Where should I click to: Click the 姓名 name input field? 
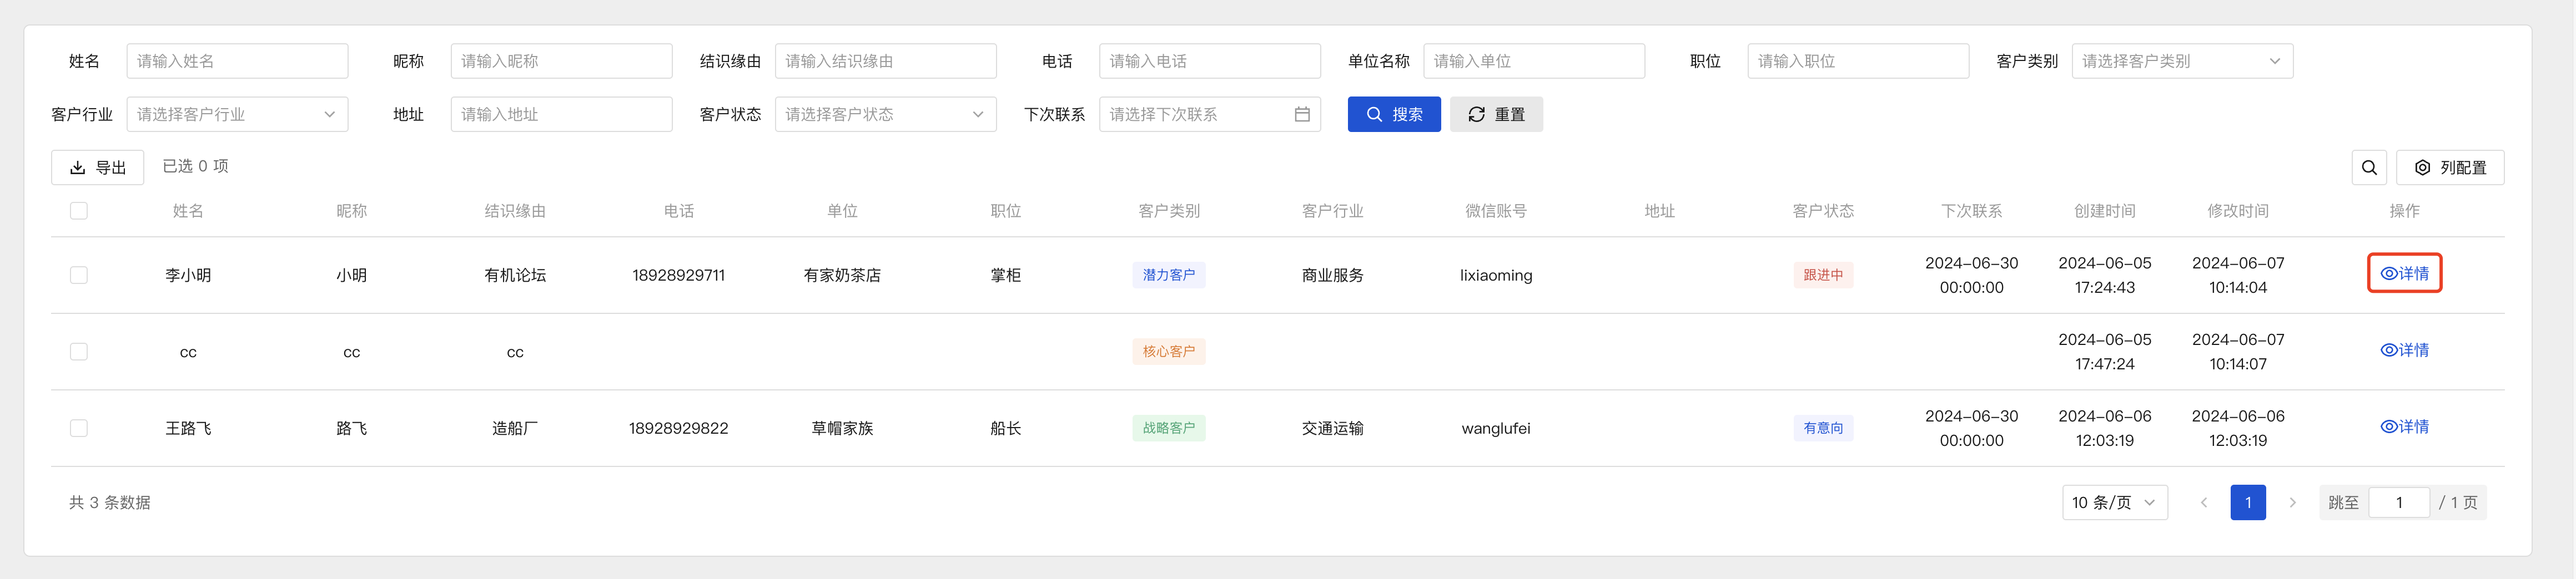237,61
